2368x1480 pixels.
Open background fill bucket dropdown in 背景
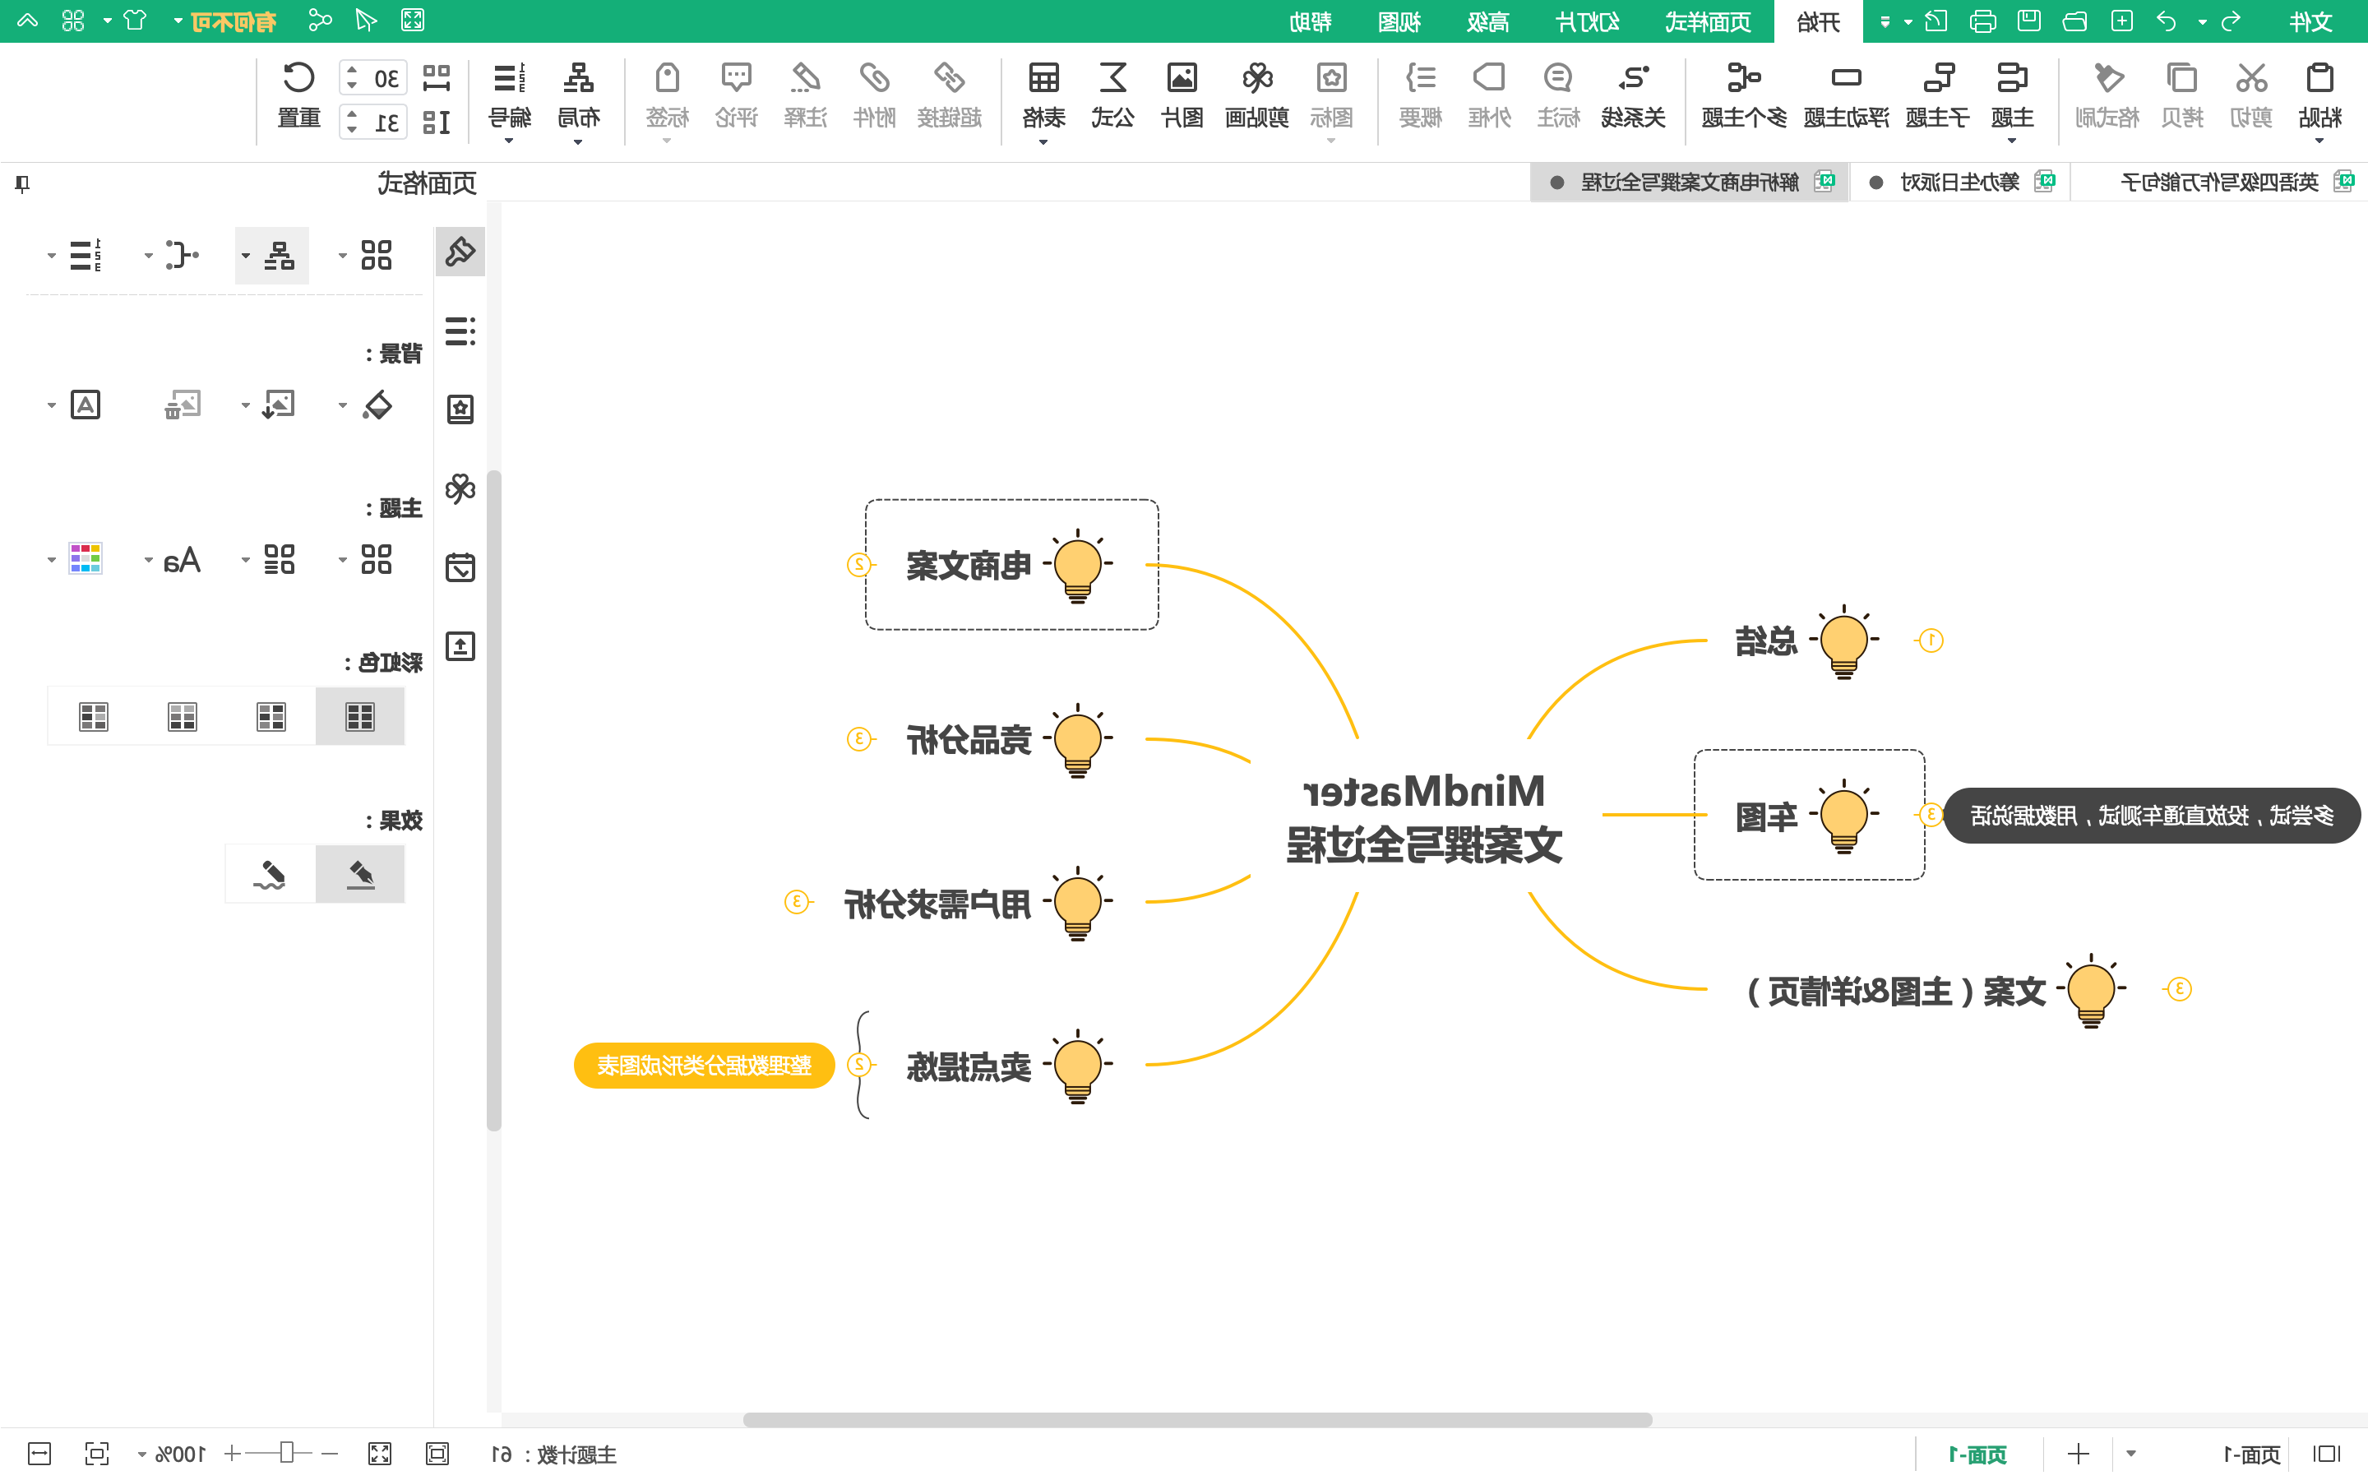343,405
